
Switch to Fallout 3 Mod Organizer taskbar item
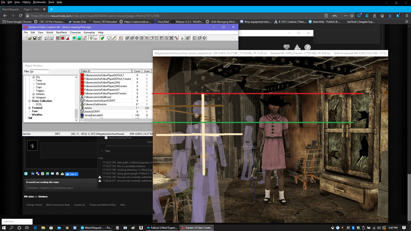point(162,227)
